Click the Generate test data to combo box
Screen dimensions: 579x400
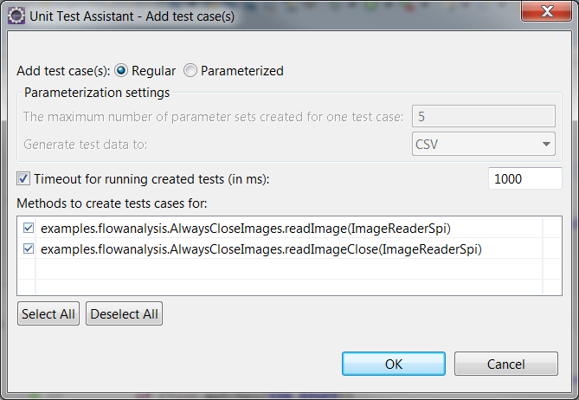[483, 144]
